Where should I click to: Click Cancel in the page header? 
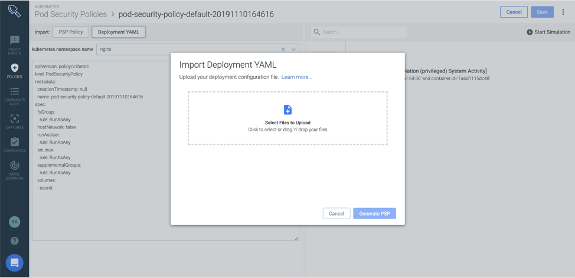[x=514, y=12]
